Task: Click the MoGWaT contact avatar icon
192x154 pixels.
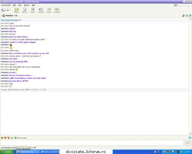Action: pyautogui.click(x=4, y=16)
